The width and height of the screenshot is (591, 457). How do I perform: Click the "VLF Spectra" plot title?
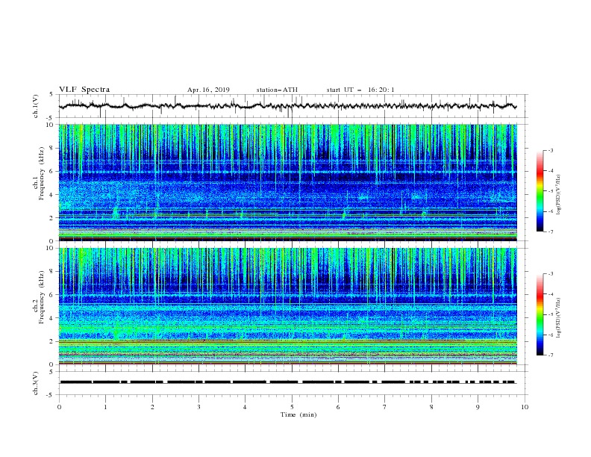pos(84,90)
